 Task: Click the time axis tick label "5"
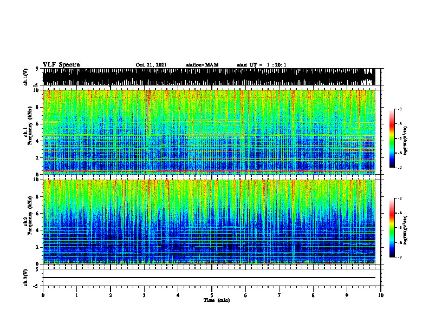[x=212, y=295]
